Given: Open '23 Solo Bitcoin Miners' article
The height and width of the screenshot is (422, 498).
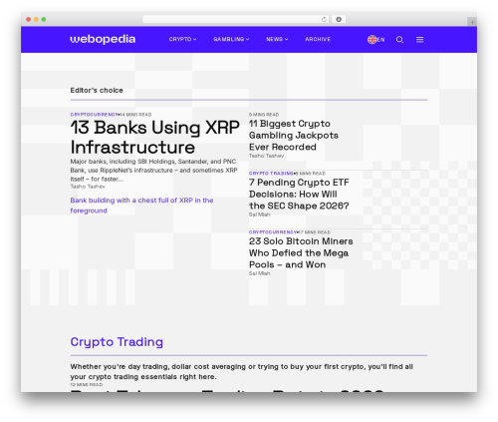Looking at the screenshot, I should point(301,253).
